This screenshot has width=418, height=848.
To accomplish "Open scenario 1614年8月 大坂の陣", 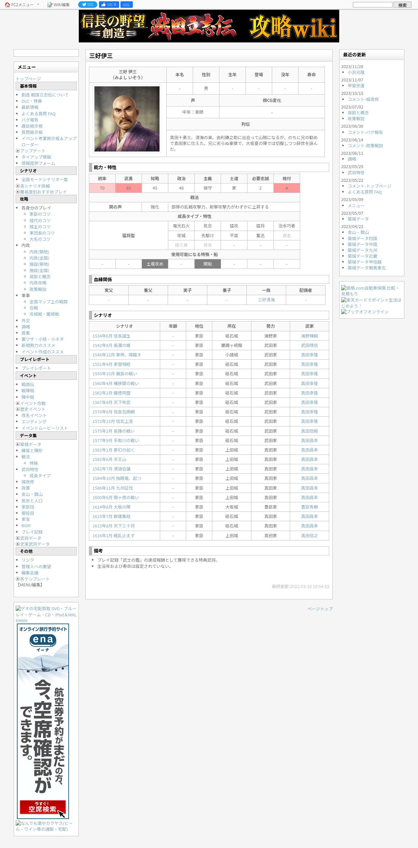I will tap(111, 507).
